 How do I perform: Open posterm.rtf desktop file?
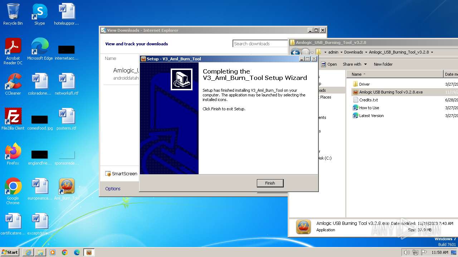(67, 119)
